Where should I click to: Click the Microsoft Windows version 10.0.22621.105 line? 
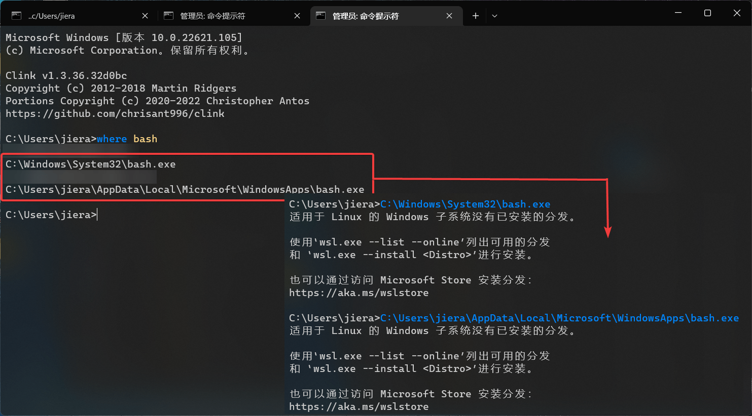[x=124, y=37]
